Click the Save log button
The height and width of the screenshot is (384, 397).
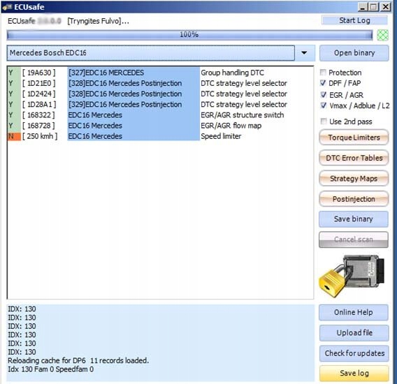point(354,373)
